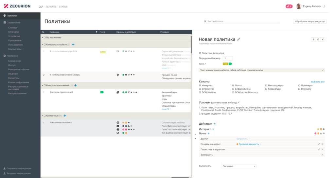Click the filter icon in the Название column header
Screen dimensions: 335x178
(96, 32)
